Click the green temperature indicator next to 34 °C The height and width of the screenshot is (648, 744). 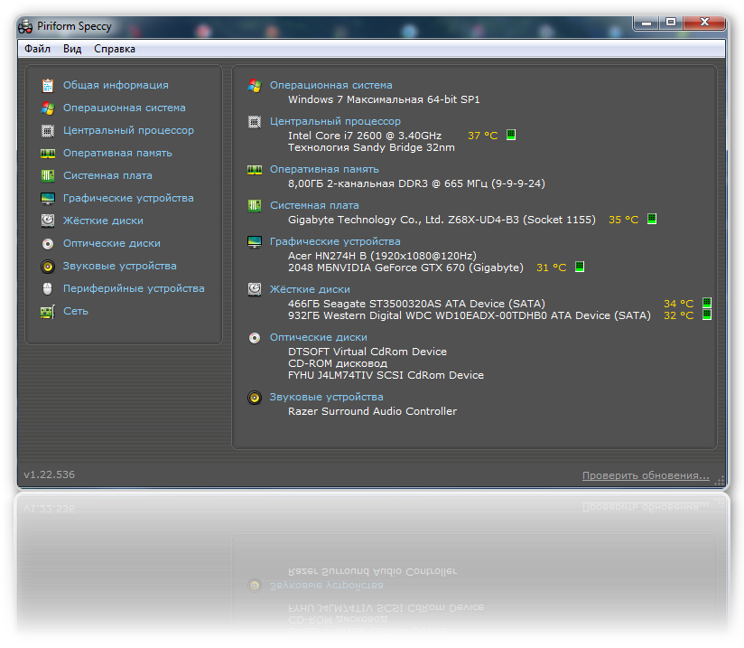(x=706, y=303)
